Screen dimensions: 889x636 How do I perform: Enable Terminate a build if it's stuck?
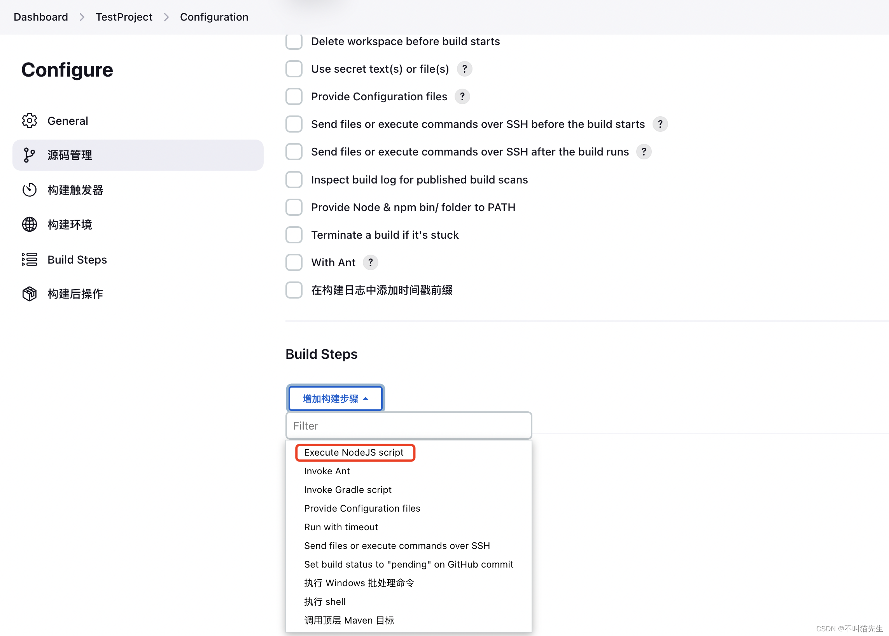[x=294, y=235]
